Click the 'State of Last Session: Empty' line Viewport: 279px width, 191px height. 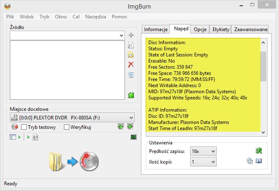click(x=178, y=55)
